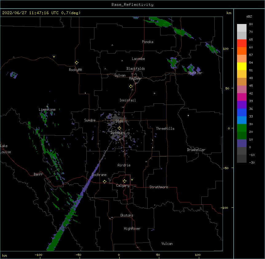Select the dark gray -10 to -30 legend color
This screenshot has height=259, width=265.
tap(242, 159)
